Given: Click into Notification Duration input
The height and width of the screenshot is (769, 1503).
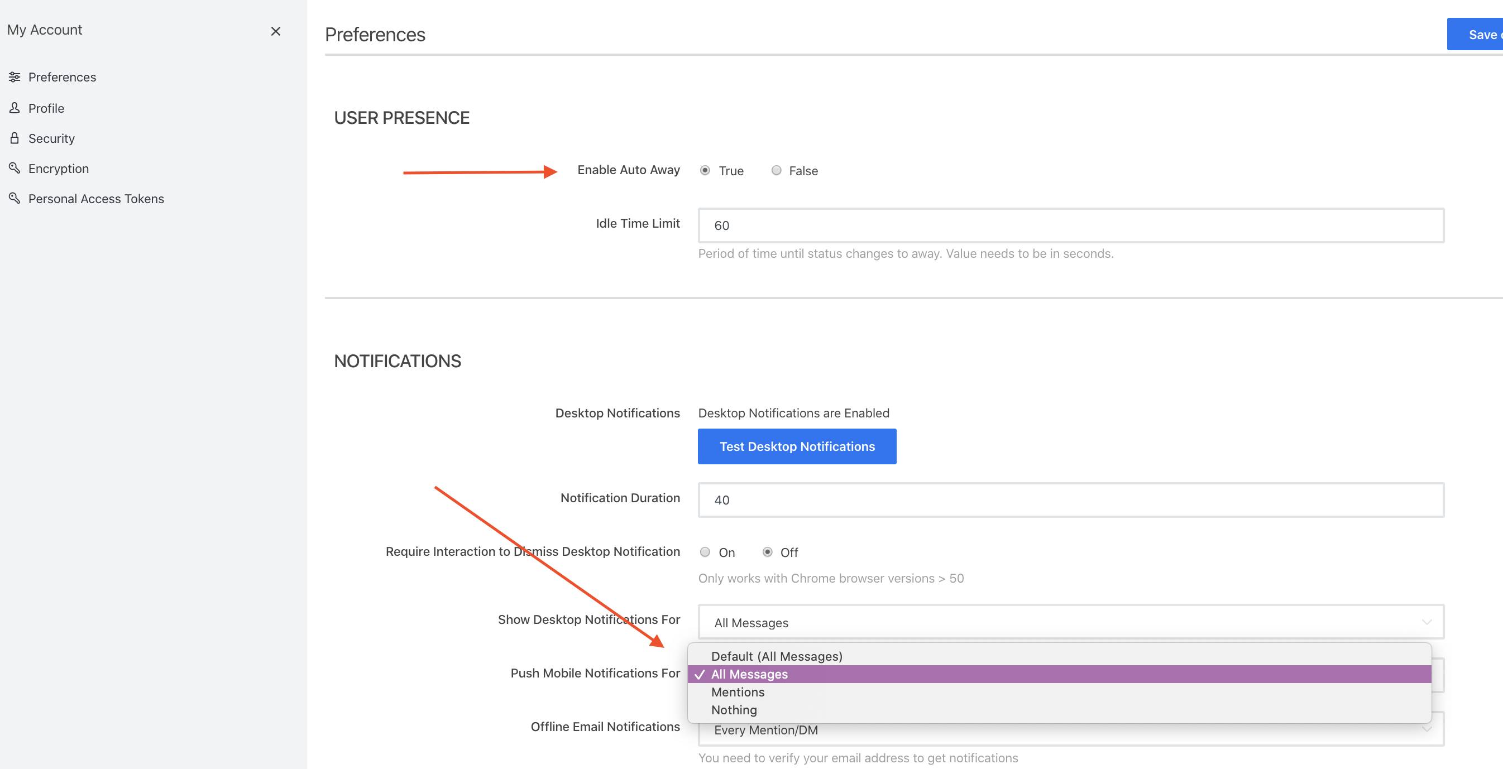Looking at the screenshot, I should [x=1070, y=499].
